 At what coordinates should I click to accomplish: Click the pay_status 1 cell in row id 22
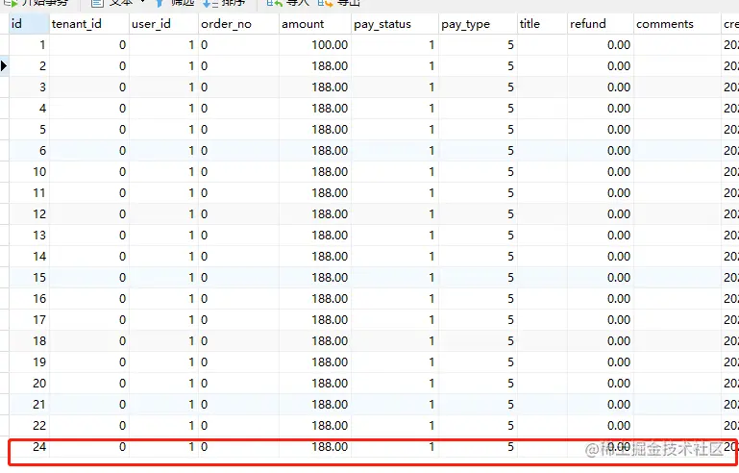click(x=394, y=425)
